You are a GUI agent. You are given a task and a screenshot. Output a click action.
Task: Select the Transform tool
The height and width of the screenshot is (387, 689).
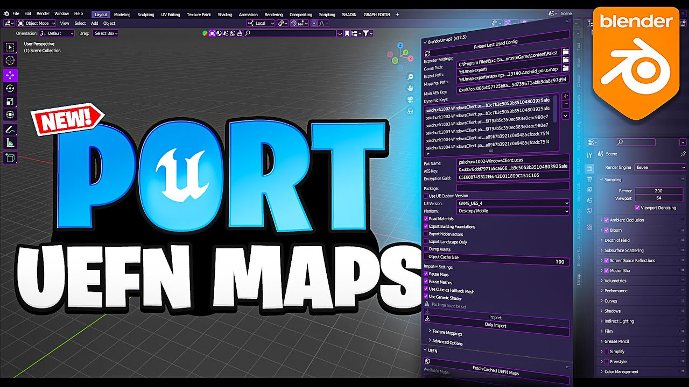(x=10, y=114)
